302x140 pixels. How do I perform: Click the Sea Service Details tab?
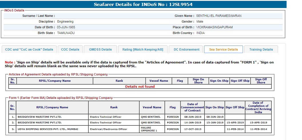[223, 49]
